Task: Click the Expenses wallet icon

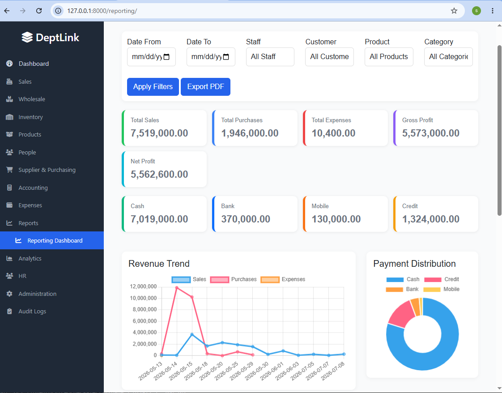Action: tap(9, 205)
